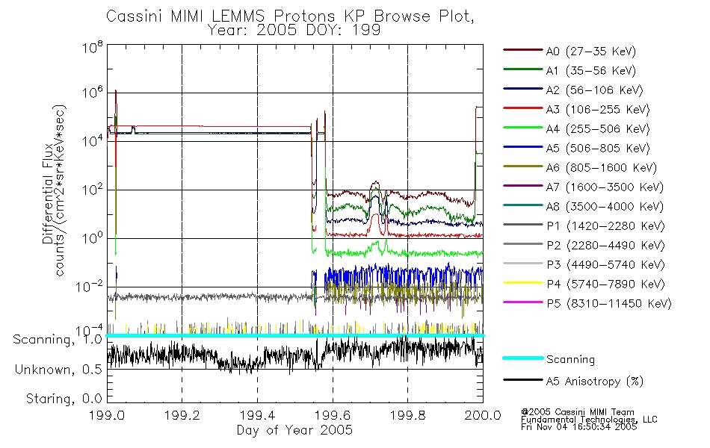710x448 pixels.
Task: Click the blue A5 legend line
Action: [x=522, y=147]
